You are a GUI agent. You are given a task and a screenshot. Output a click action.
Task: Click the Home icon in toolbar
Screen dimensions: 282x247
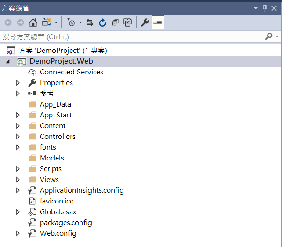point(33,22)
